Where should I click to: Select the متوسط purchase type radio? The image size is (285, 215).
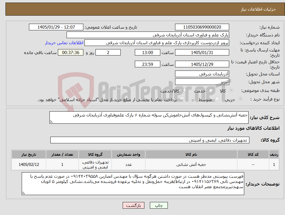pos(217,99)
